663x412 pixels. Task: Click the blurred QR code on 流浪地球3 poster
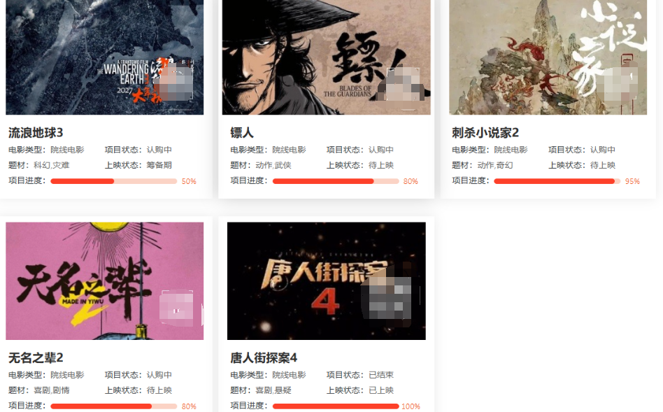(176, 82)
